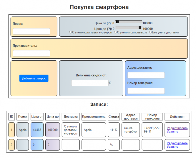196x158 pixels.
Task: Focus the 'Поиск' text input field
Action: point(31,31)
